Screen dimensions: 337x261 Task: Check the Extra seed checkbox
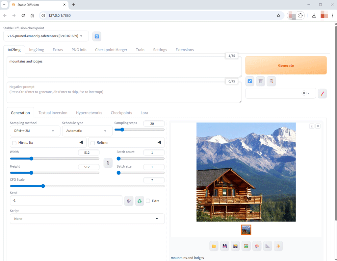point(148,201)
